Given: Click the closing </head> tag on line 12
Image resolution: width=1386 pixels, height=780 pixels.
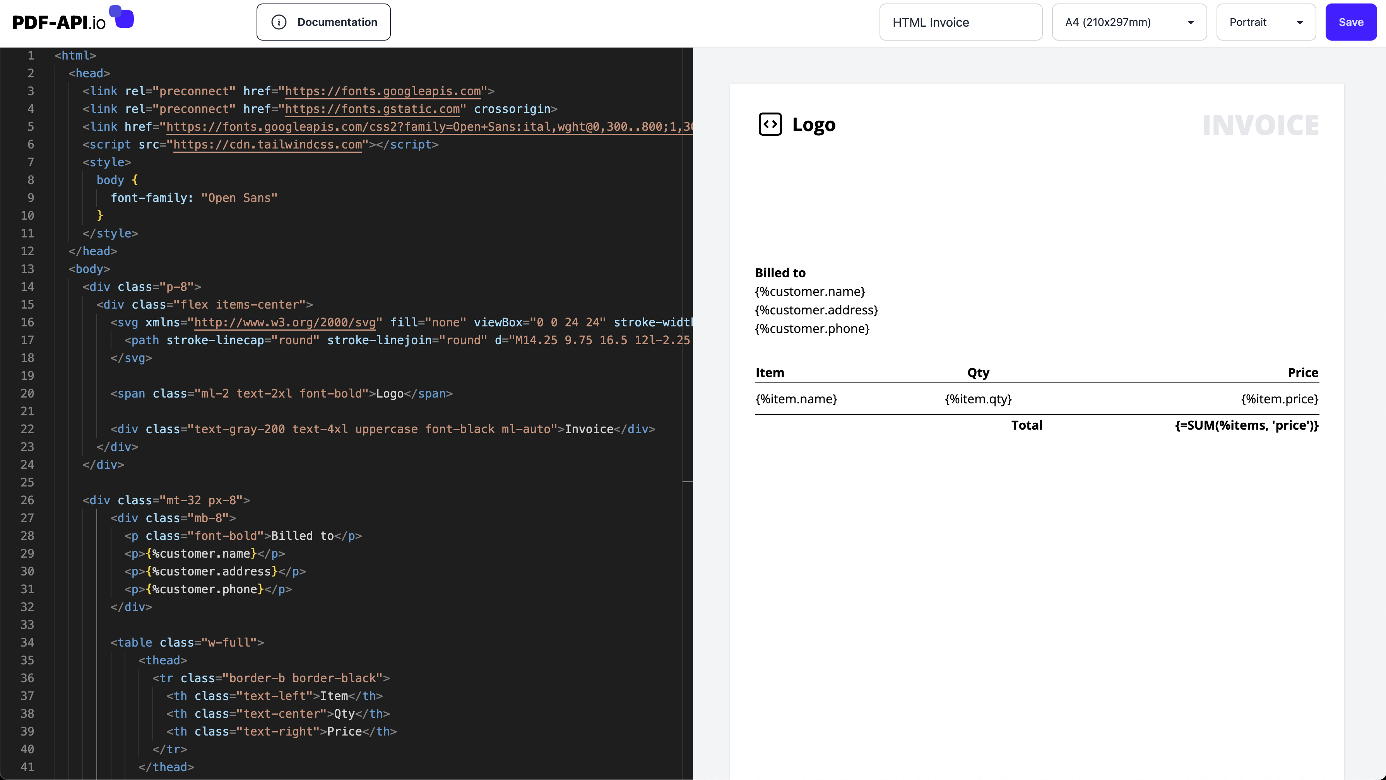Looking at the screenshot, I should (92, 252).
